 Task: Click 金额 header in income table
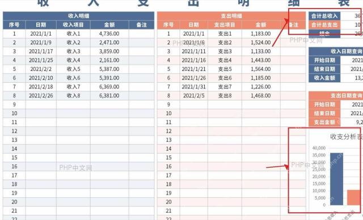[x=109, y=25]
